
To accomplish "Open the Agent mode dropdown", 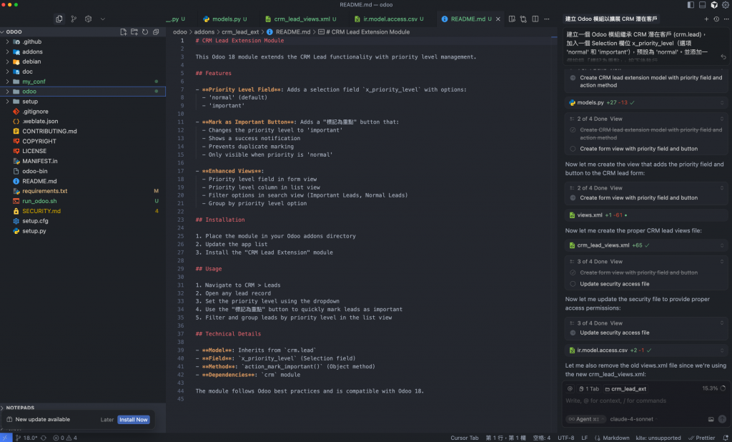I will point(585,419).
